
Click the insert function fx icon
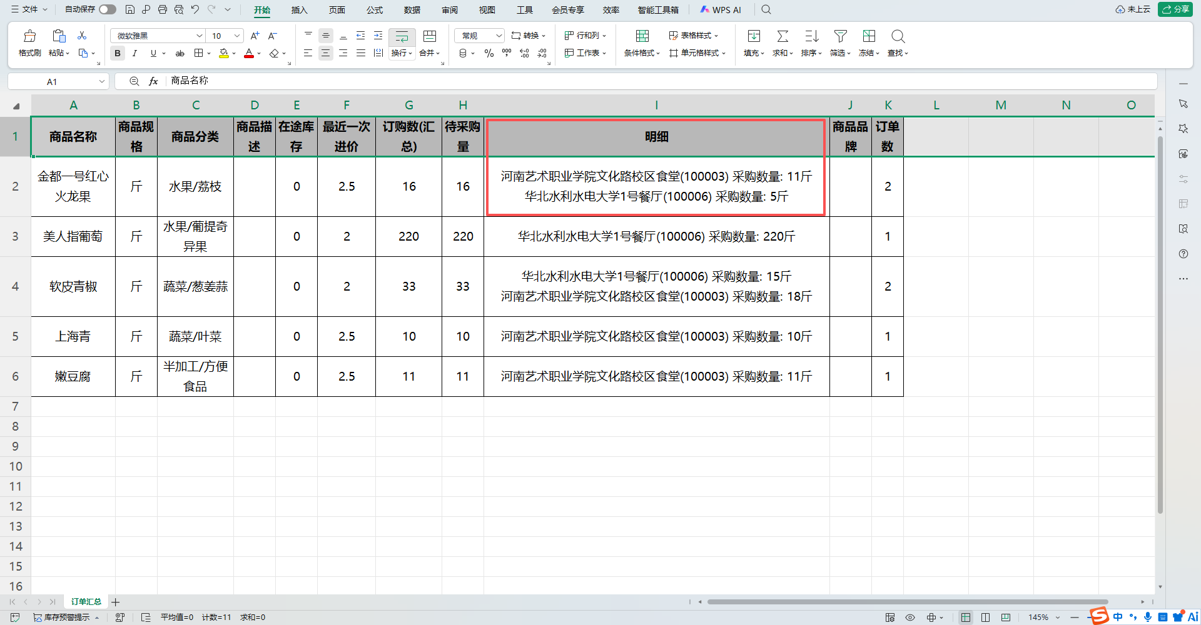click(153, 81)
